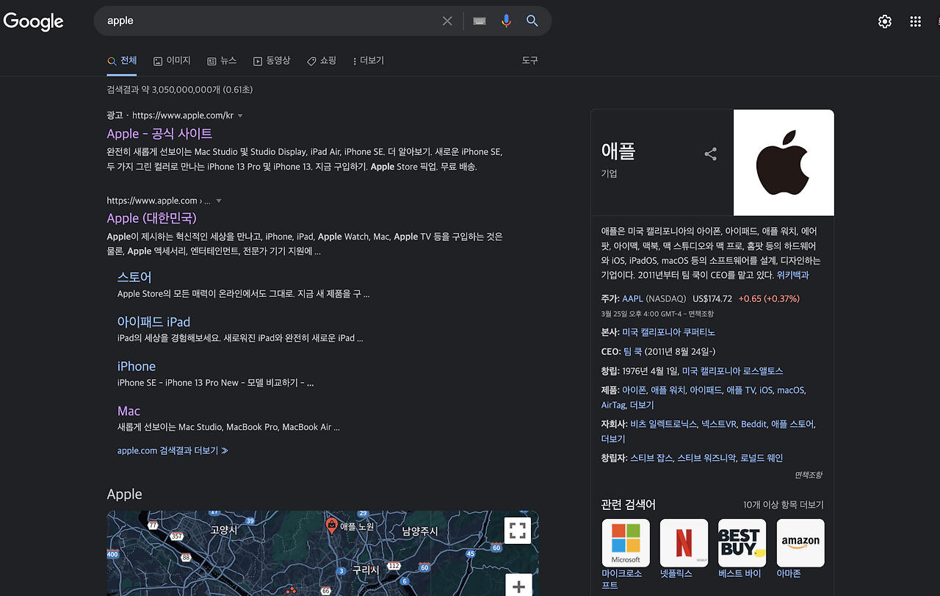Open the 스티브 워즈니악 founder link

(x=706, y=458)
